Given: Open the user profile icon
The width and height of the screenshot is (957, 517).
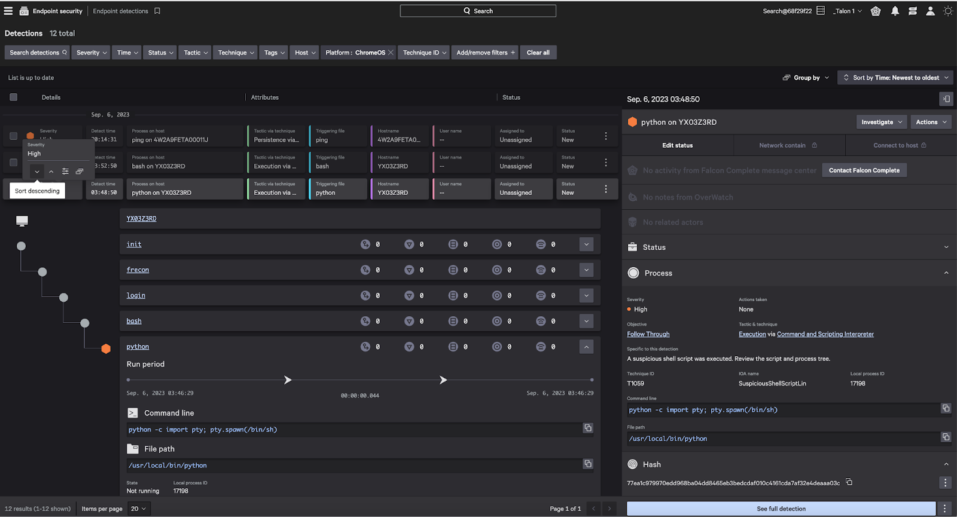Looking at the screenshot, I should [930, 11].
